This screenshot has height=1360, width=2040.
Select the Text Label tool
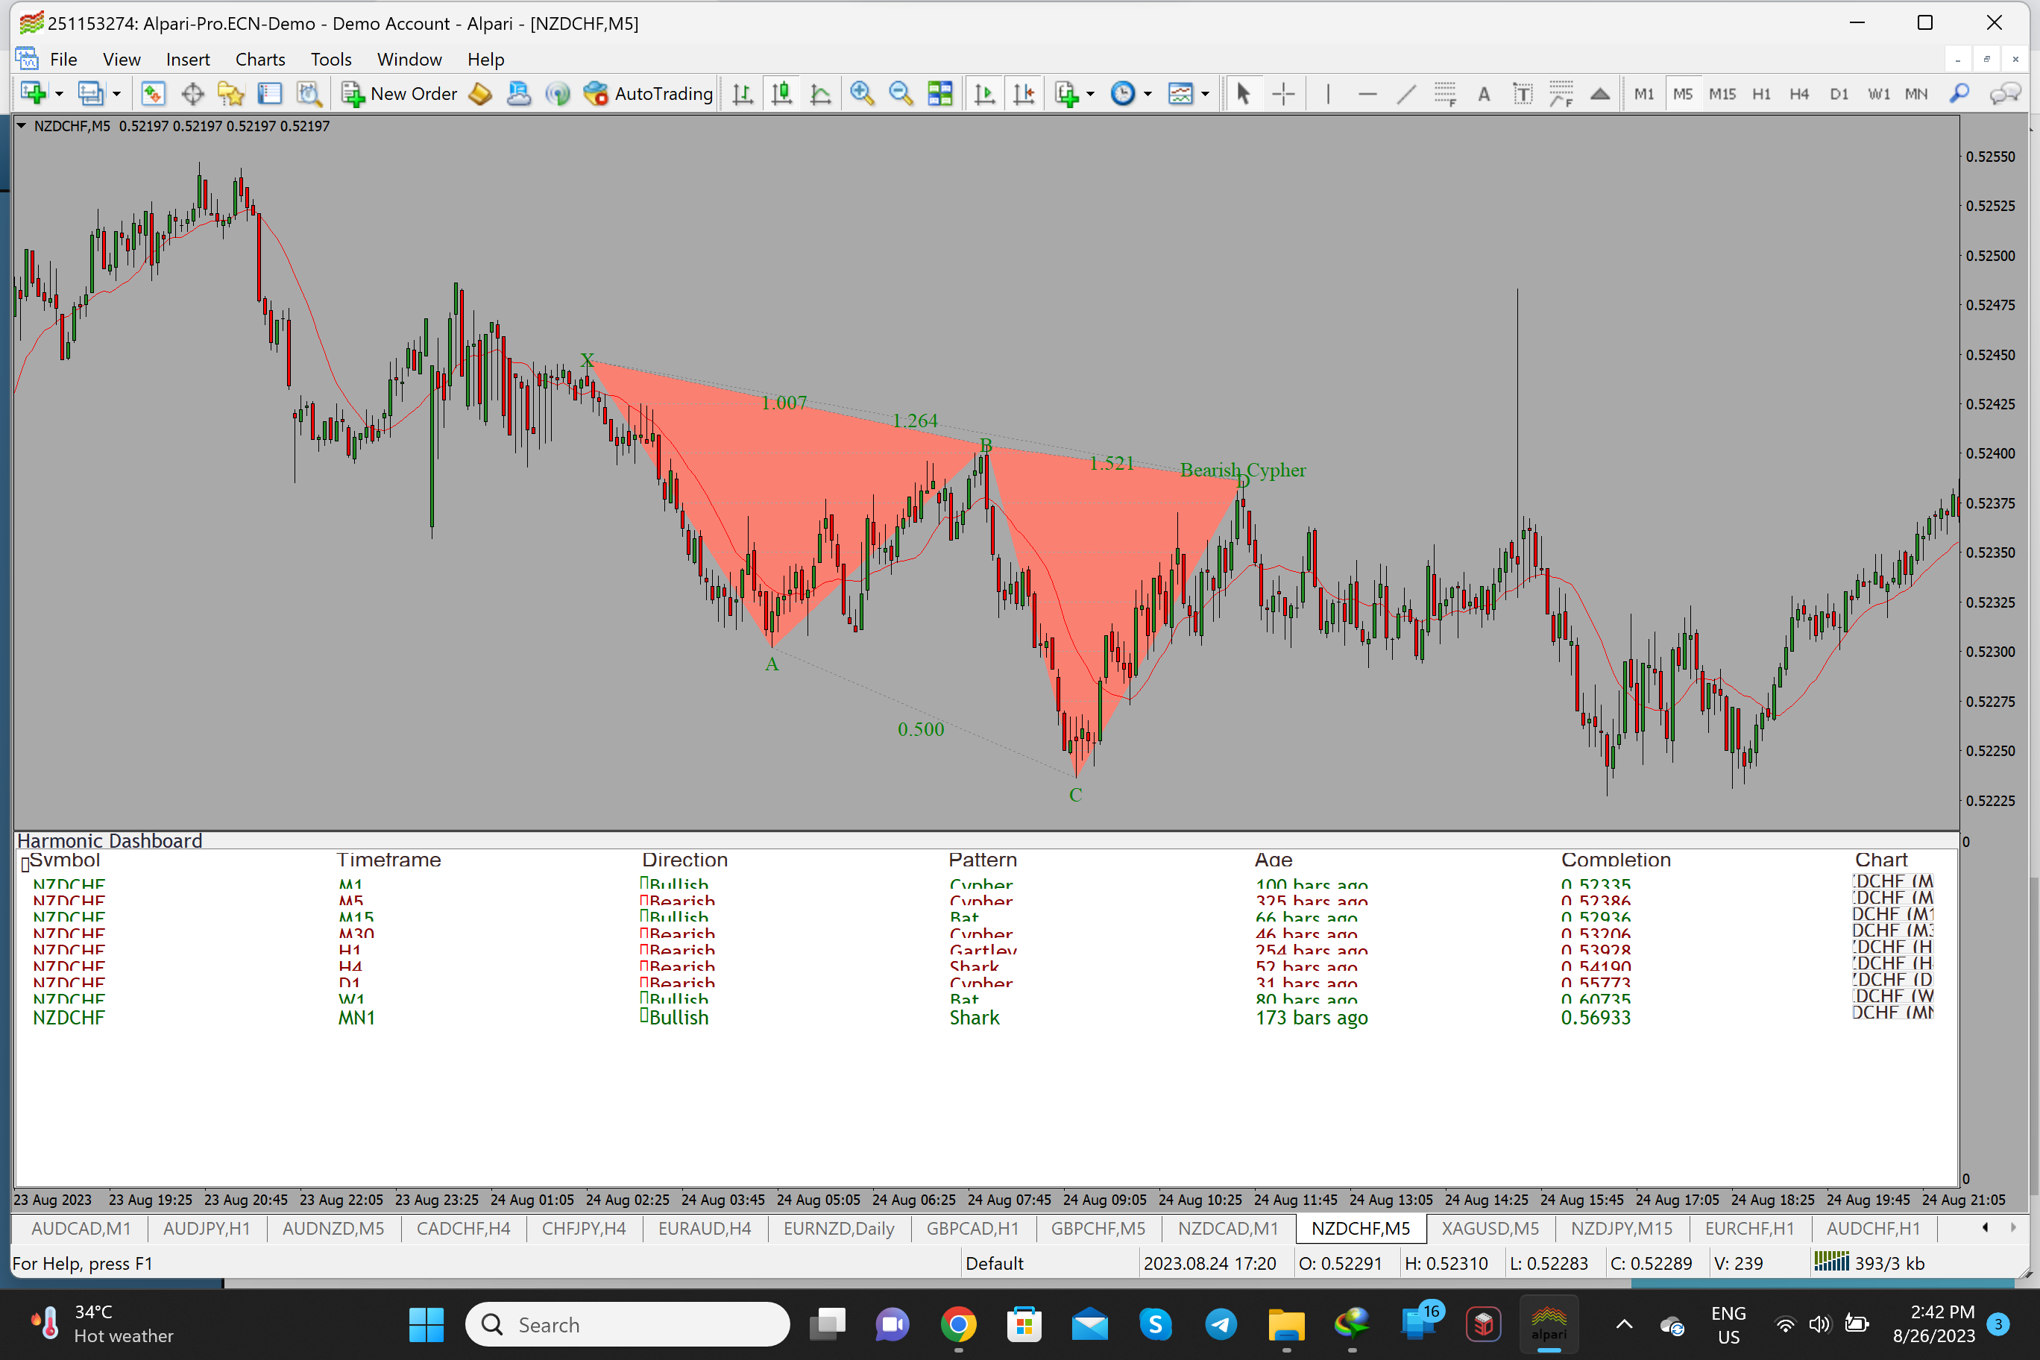(1523, 94)
